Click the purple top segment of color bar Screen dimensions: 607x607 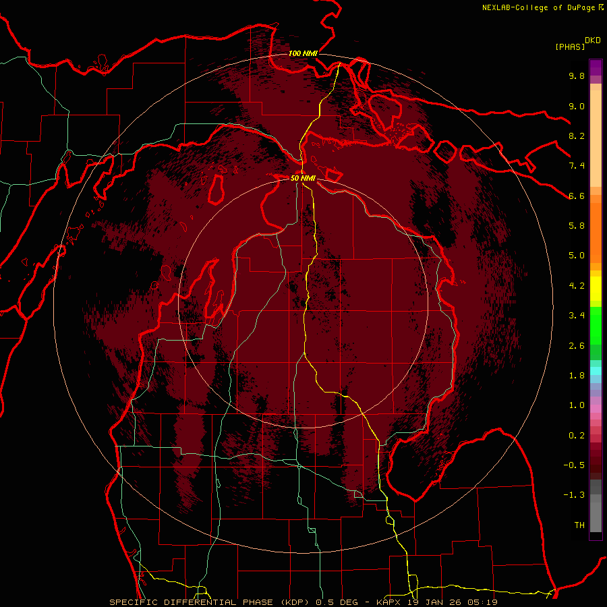coord(596,67)
